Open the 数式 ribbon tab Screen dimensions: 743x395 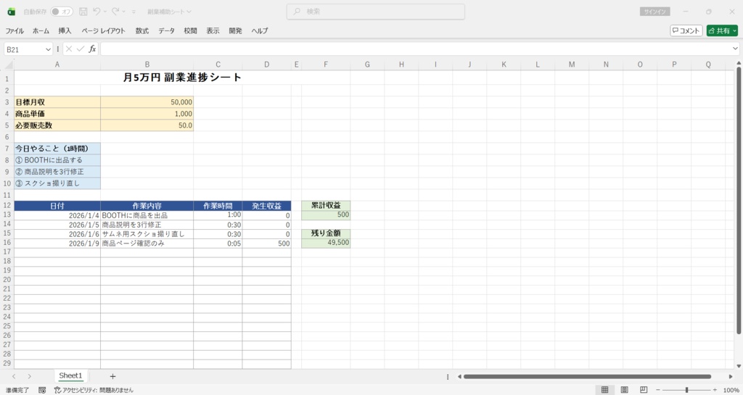click(142, 30)
